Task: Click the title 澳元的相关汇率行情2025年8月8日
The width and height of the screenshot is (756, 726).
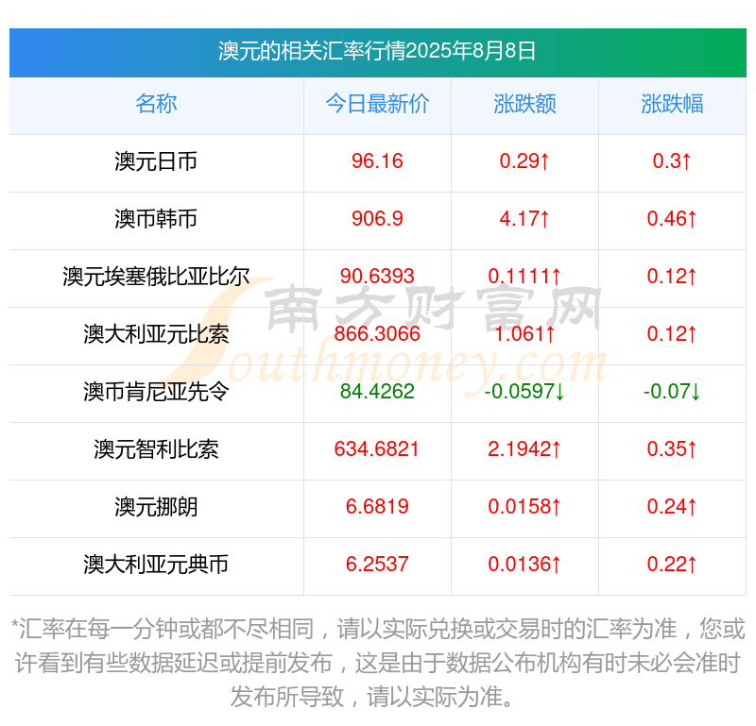Action: point(377,51)
